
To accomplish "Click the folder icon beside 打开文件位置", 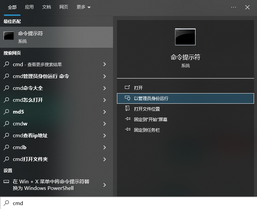I will 128,108.
